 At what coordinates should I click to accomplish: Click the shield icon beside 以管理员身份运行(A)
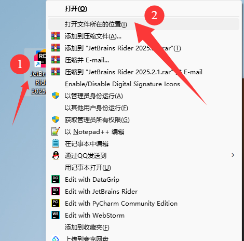point(56,96)
